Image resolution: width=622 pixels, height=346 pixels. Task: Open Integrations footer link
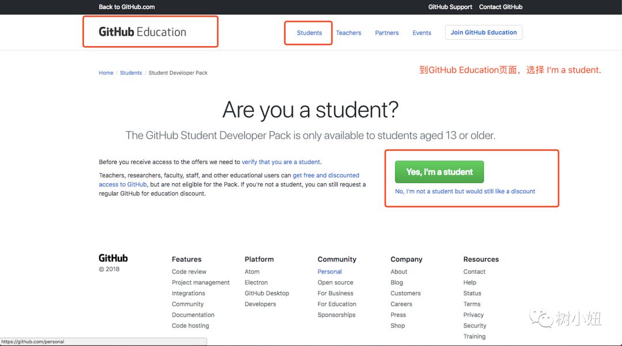pyautogui.click(x=188, y=293)
